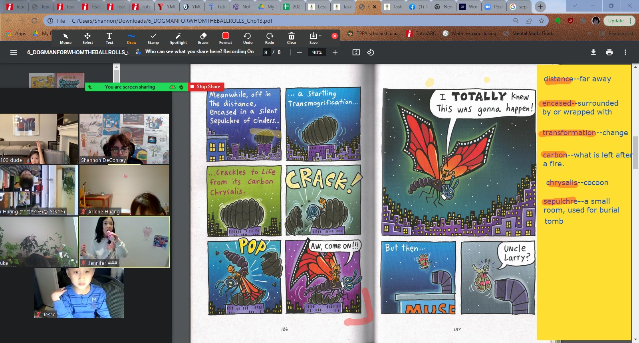Open the Stamp annotation tool
This screenshot has width=639, height=343.
click(x=153, y=38)
